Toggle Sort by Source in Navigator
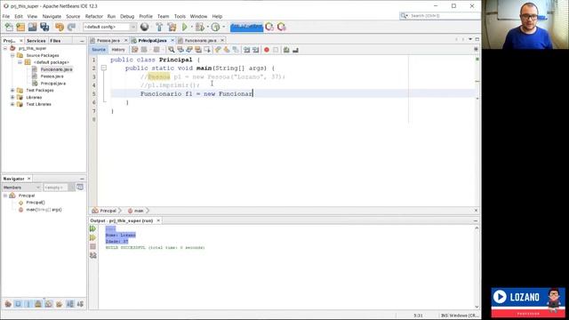Screen dimensions: 569x320 pos(80,304)
